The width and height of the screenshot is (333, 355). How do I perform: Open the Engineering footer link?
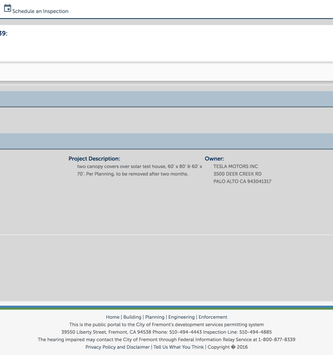pyautogui.click(x=181, y=317)
